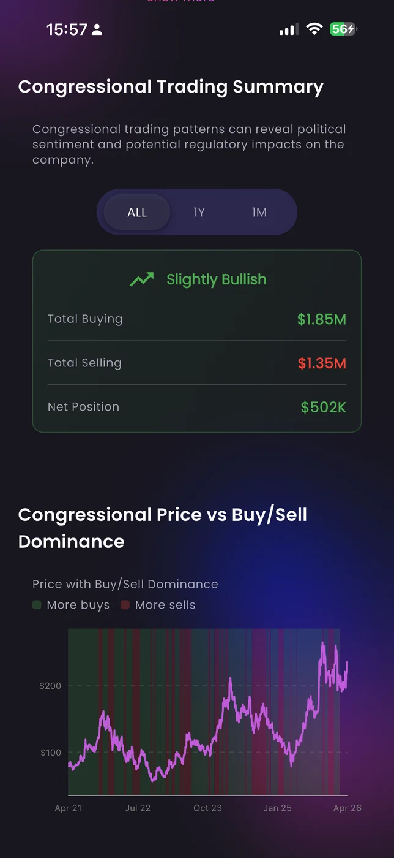The width and height of the screenshot is (394, 858).
Task: Switch to the 1Y time range
Action: [x=199, y=212]
